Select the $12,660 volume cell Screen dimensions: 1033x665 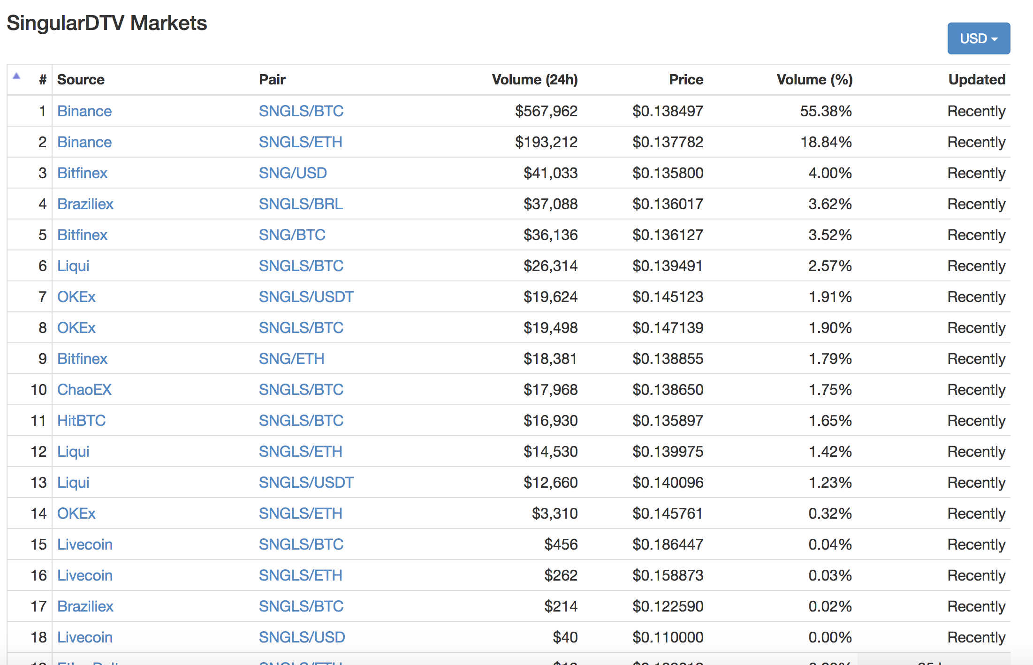click(550, 483)
